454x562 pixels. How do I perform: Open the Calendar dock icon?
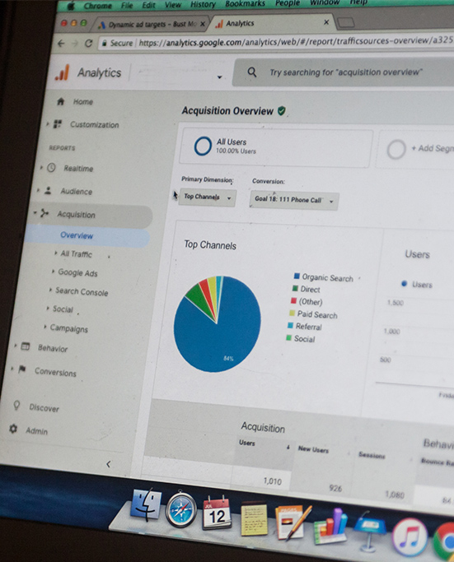coord(217,513)
